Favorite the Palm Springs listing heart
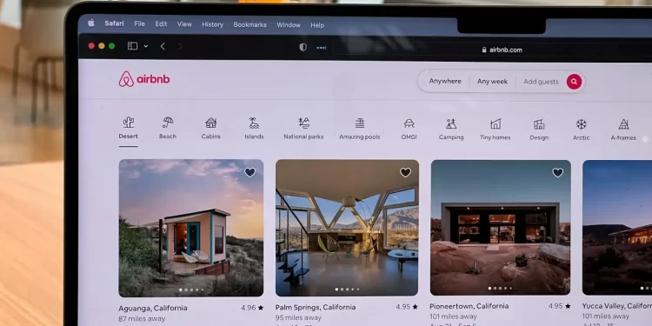Image resolution: width=652 pixels, height=326 pixels. click(x=405, y=172)
